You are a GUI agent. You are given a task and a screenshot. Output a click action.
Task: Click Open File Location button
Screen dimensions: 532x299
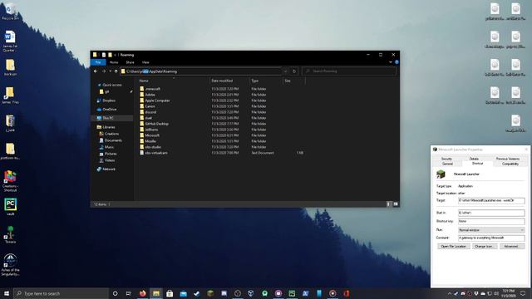point(454,247)
